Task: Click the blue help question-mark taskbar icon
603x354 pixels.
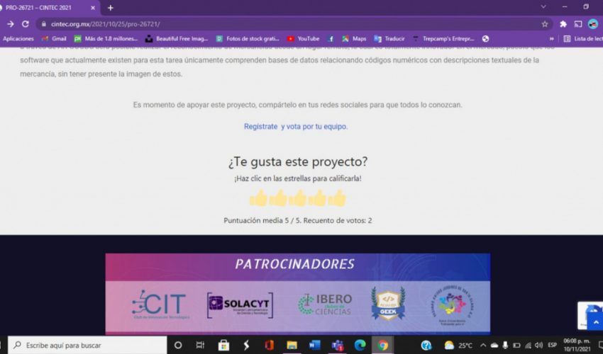Action: coord(426,346)
